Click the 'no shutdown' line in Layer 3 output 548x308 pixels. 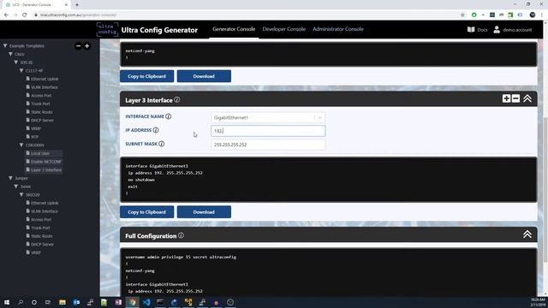(x=141, y=180)
